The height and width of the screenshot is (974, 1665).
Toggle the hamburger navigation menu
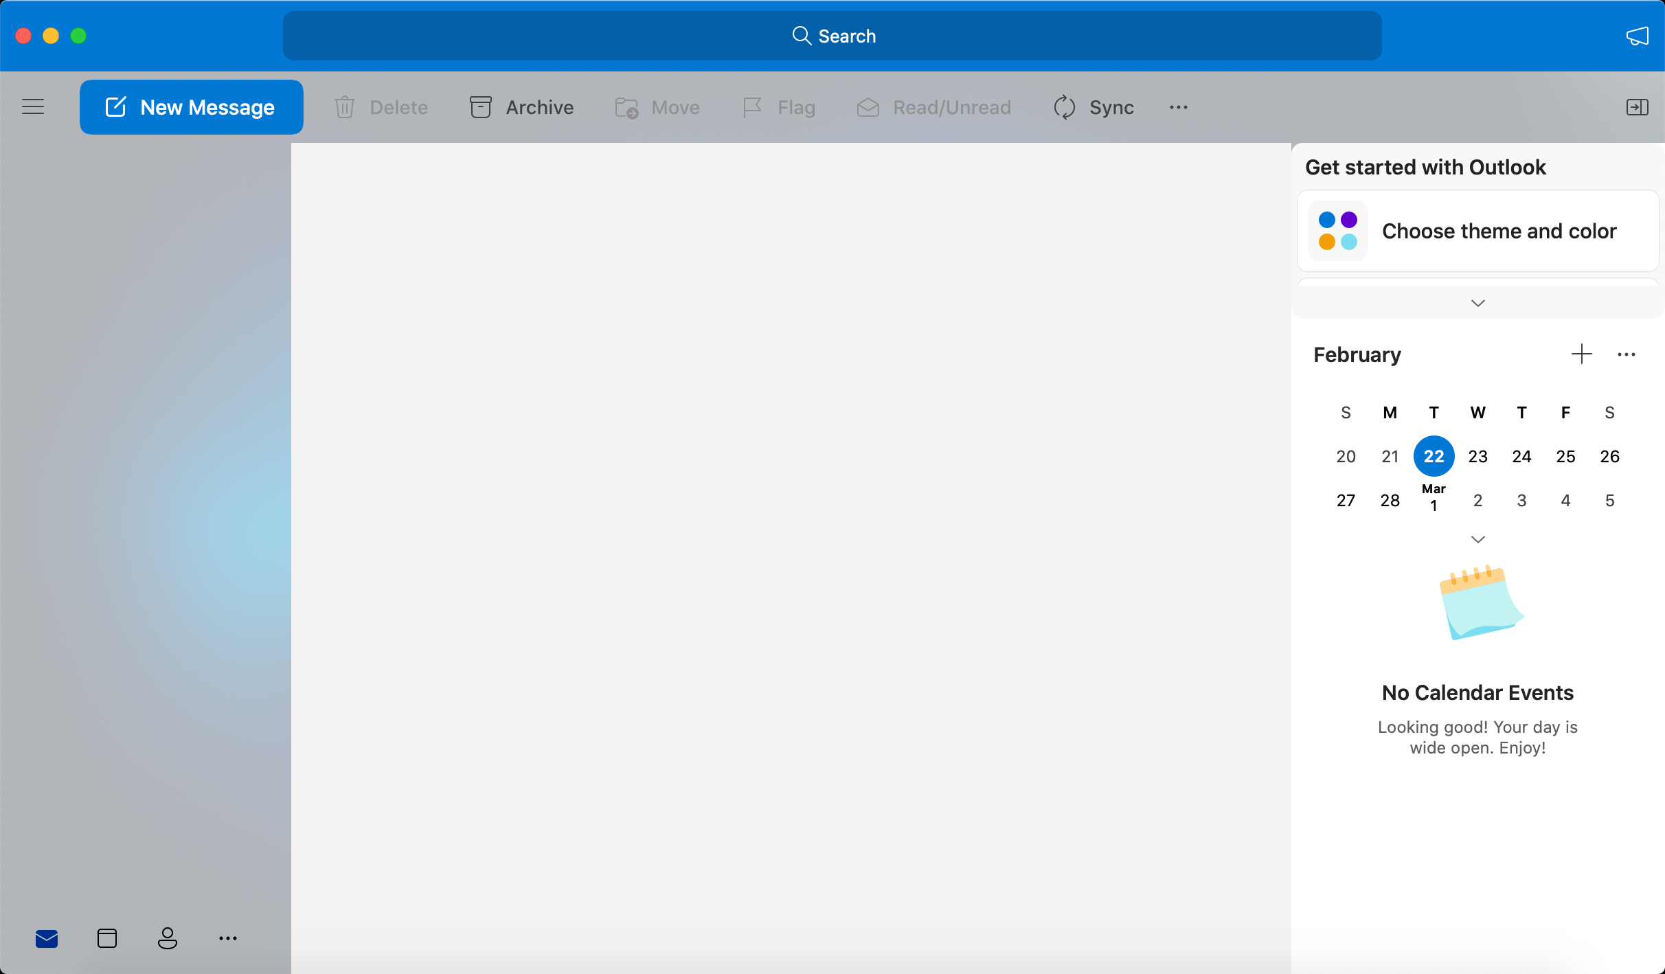[x=33, y=107]
